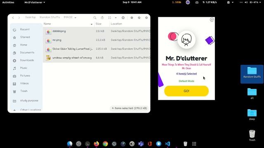Viewport: 264px width, 148px height.
Task: Open Activities overview
Action: pos(8,2)
